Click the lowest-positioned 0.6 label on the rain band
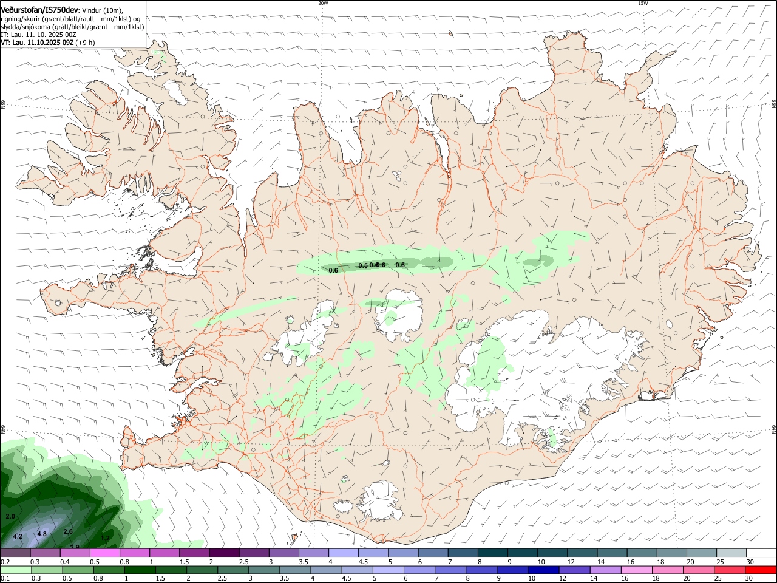The width and height of the screenshot is (777, 583). click(333, 270)
